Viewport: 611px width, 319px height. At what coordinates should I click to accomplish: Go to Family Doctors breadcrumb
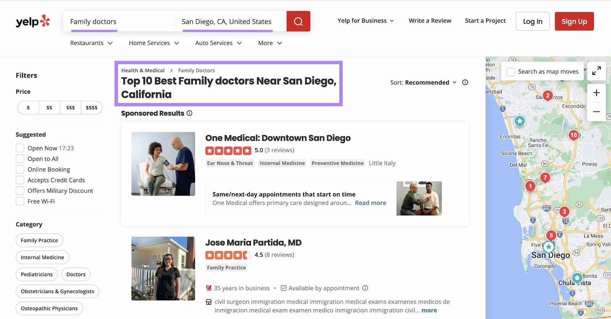click(x=196, y=70)
